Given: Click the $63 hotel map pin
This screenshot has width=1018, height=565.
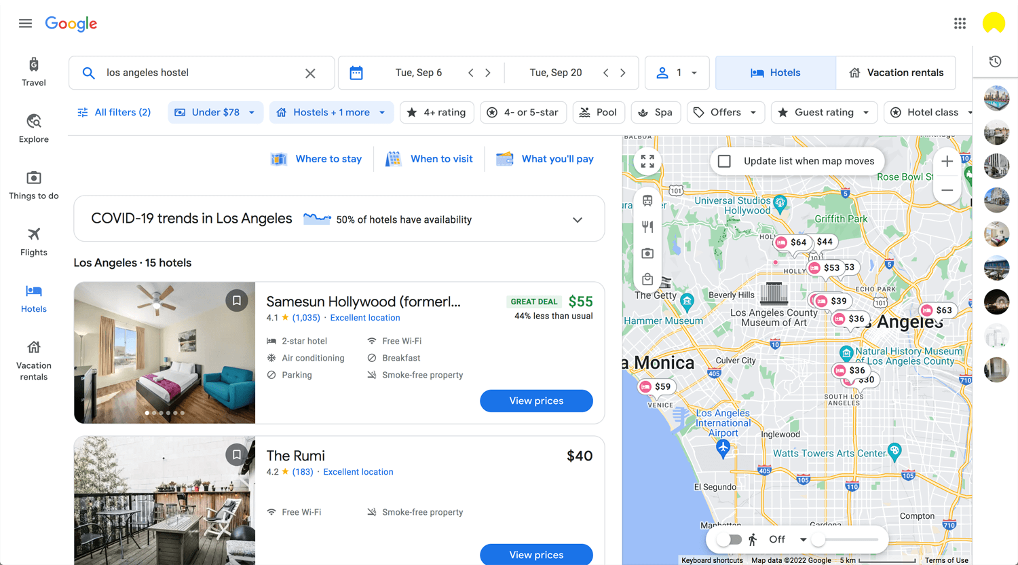Looking at the screenshot, I should (937, 310).
